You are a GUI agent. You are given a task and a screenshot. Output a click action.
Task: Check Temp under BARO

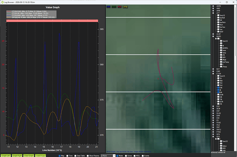click(x=221, y=53)
